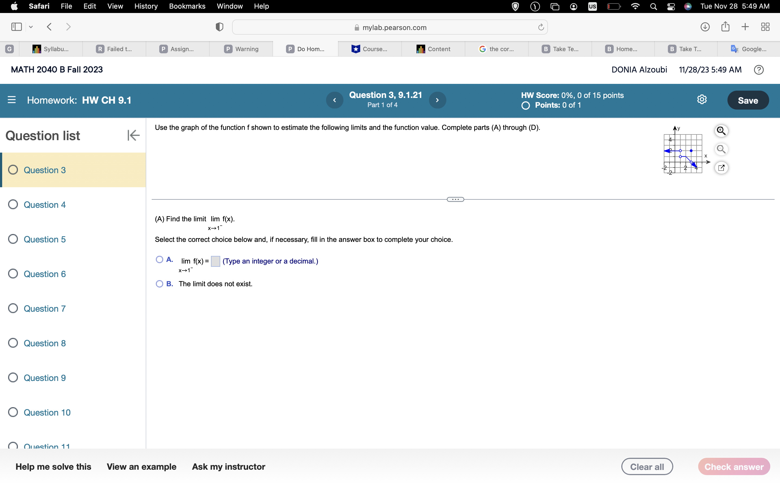Click the Check answer button
This screenshot has height=487, width=780.
[734, 466]
